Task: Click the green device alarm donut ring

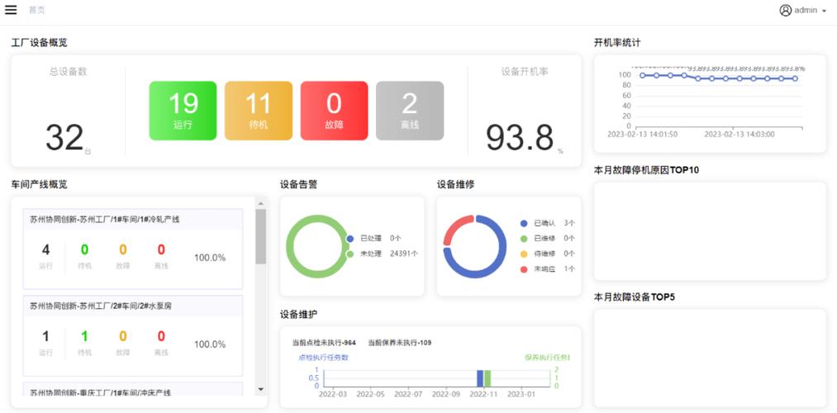Action: [290, 246]
